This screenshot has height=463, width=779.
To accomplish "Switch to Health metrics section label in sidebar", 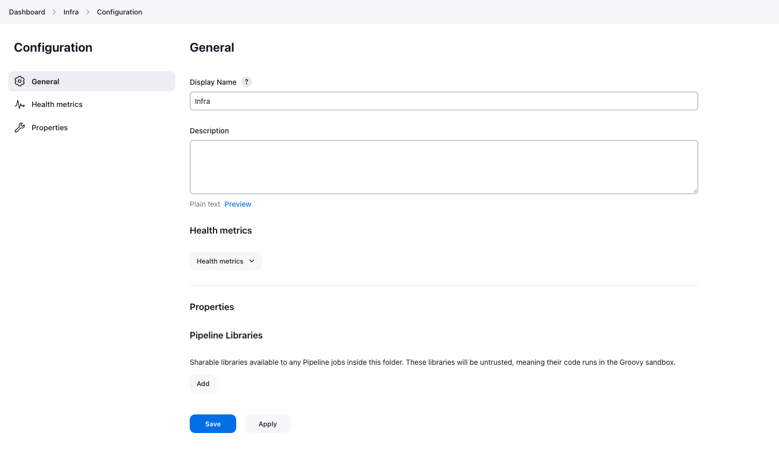I will 57,104.
